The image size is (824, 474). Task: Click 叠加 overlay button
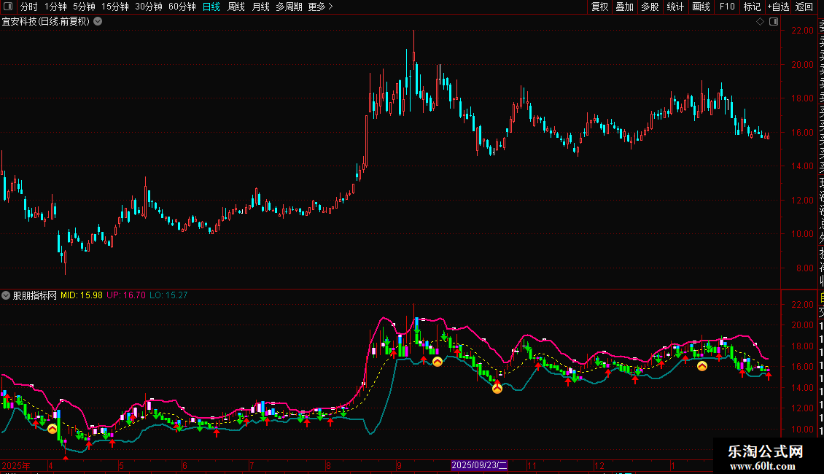coord(625,7)
